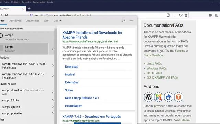This screenshot has width=220, height=124.
Task: Click the WordPress add-on icon
Action: [x=148, y=97]
